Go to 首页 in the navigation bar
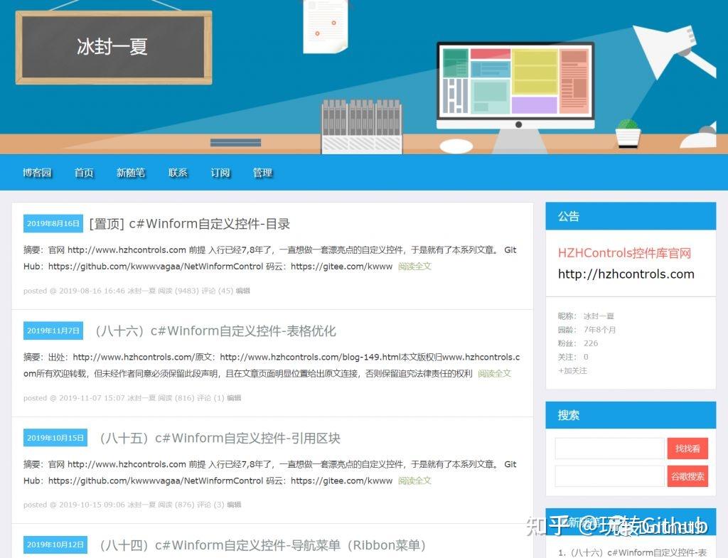This screenshot has width=728, height=558. tap(84, 173)
